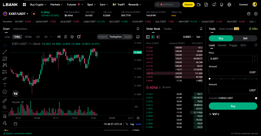Switch to the Sell side button
Viewport: 261px width, 136px height.
coord(245,38)
